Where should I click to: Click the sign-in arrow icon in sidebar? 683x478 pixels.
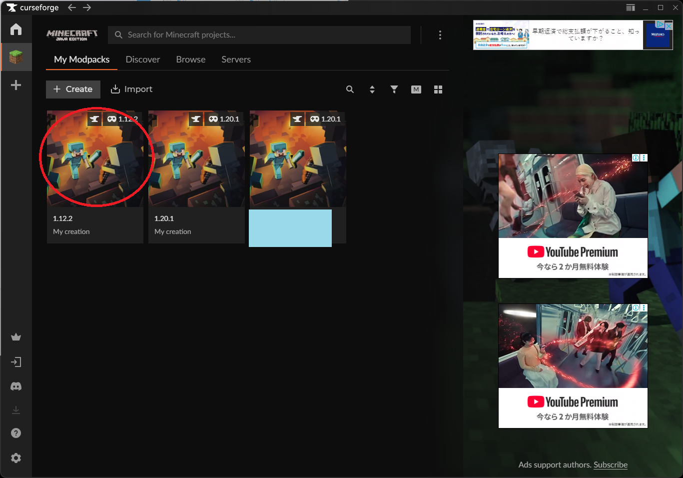[x=16, y=362]
